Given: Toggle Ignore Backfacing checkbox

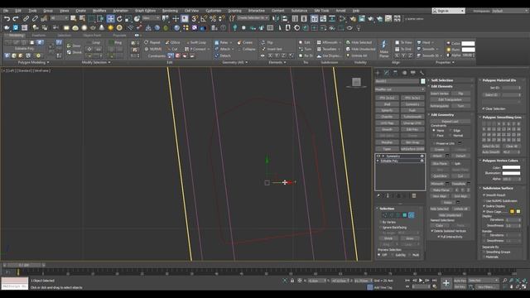Looking at the screenshot, I should (381, 228).
